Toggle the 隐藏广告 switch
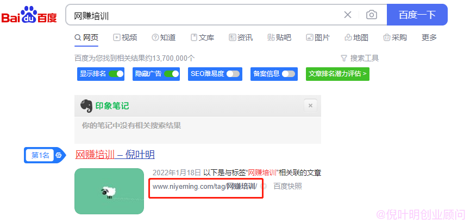 point(172,74)
